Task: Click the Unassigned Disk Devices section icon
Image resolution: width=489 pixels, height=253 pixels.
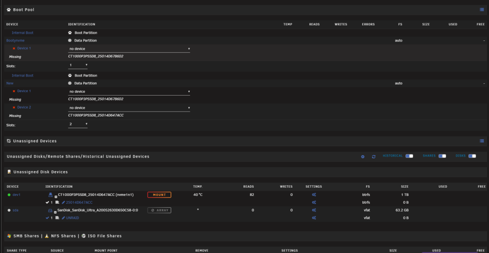Action: click(x=9, y=172)
